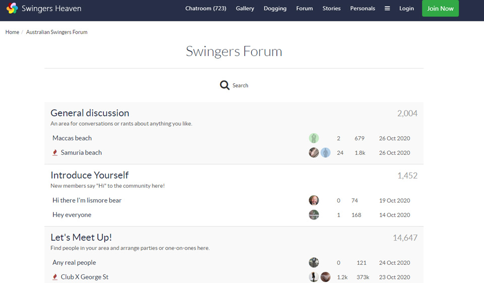Click the Swingers Heaven logo icon

12,9
